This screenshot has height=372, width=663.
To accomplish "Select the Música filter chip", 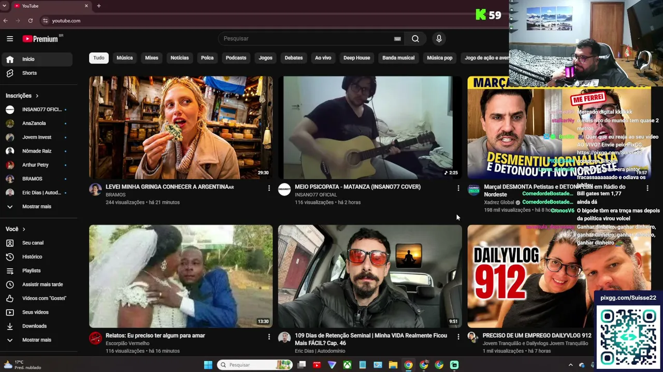I will [124, 58].
